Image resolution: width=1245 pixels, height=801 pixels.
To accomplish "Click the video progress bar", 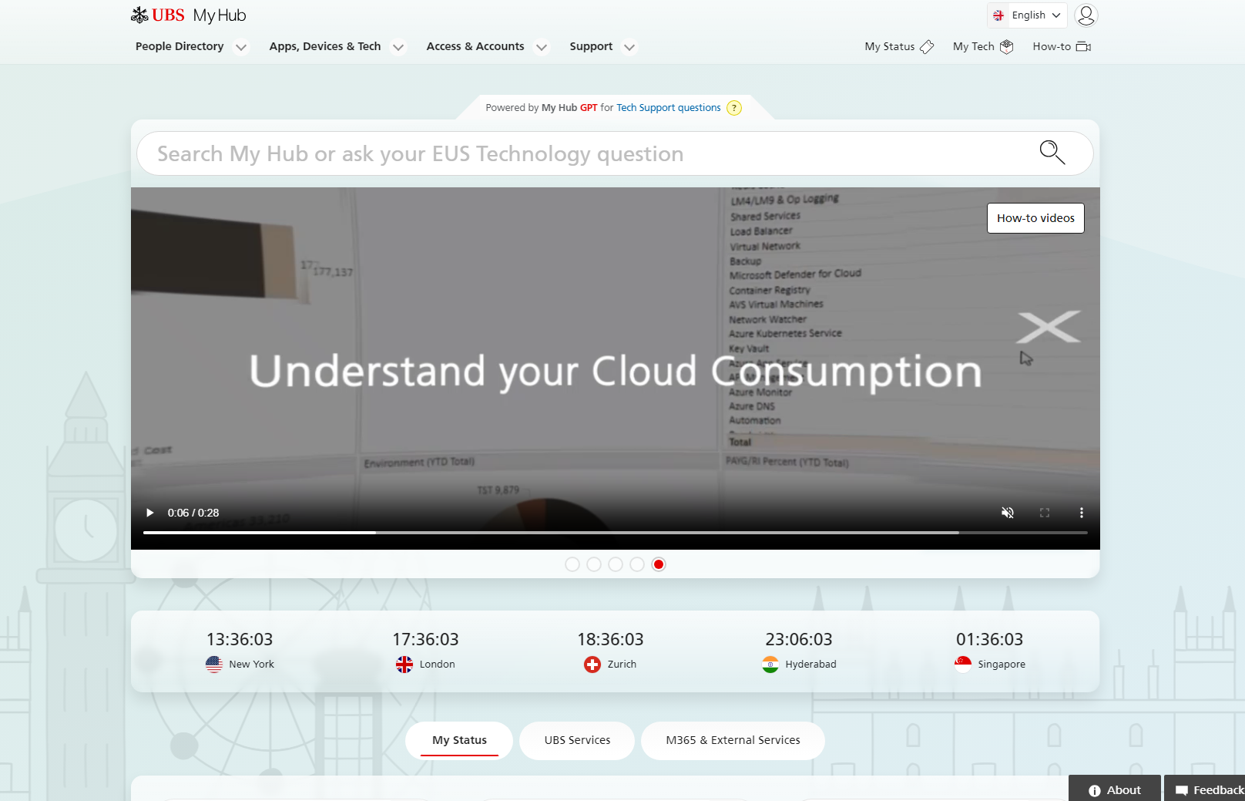I will pyautogui.click(x=615, y=533).
